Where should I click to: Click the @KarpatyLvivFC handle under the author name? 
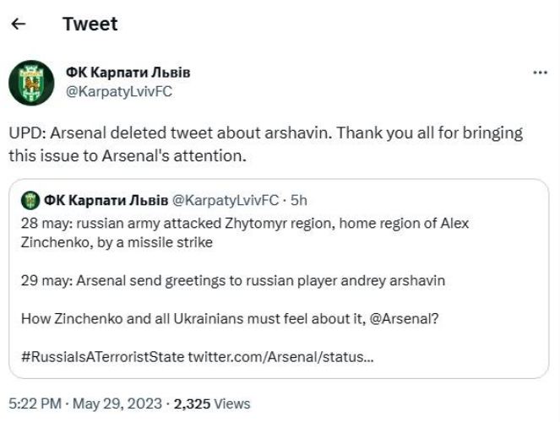118,92
